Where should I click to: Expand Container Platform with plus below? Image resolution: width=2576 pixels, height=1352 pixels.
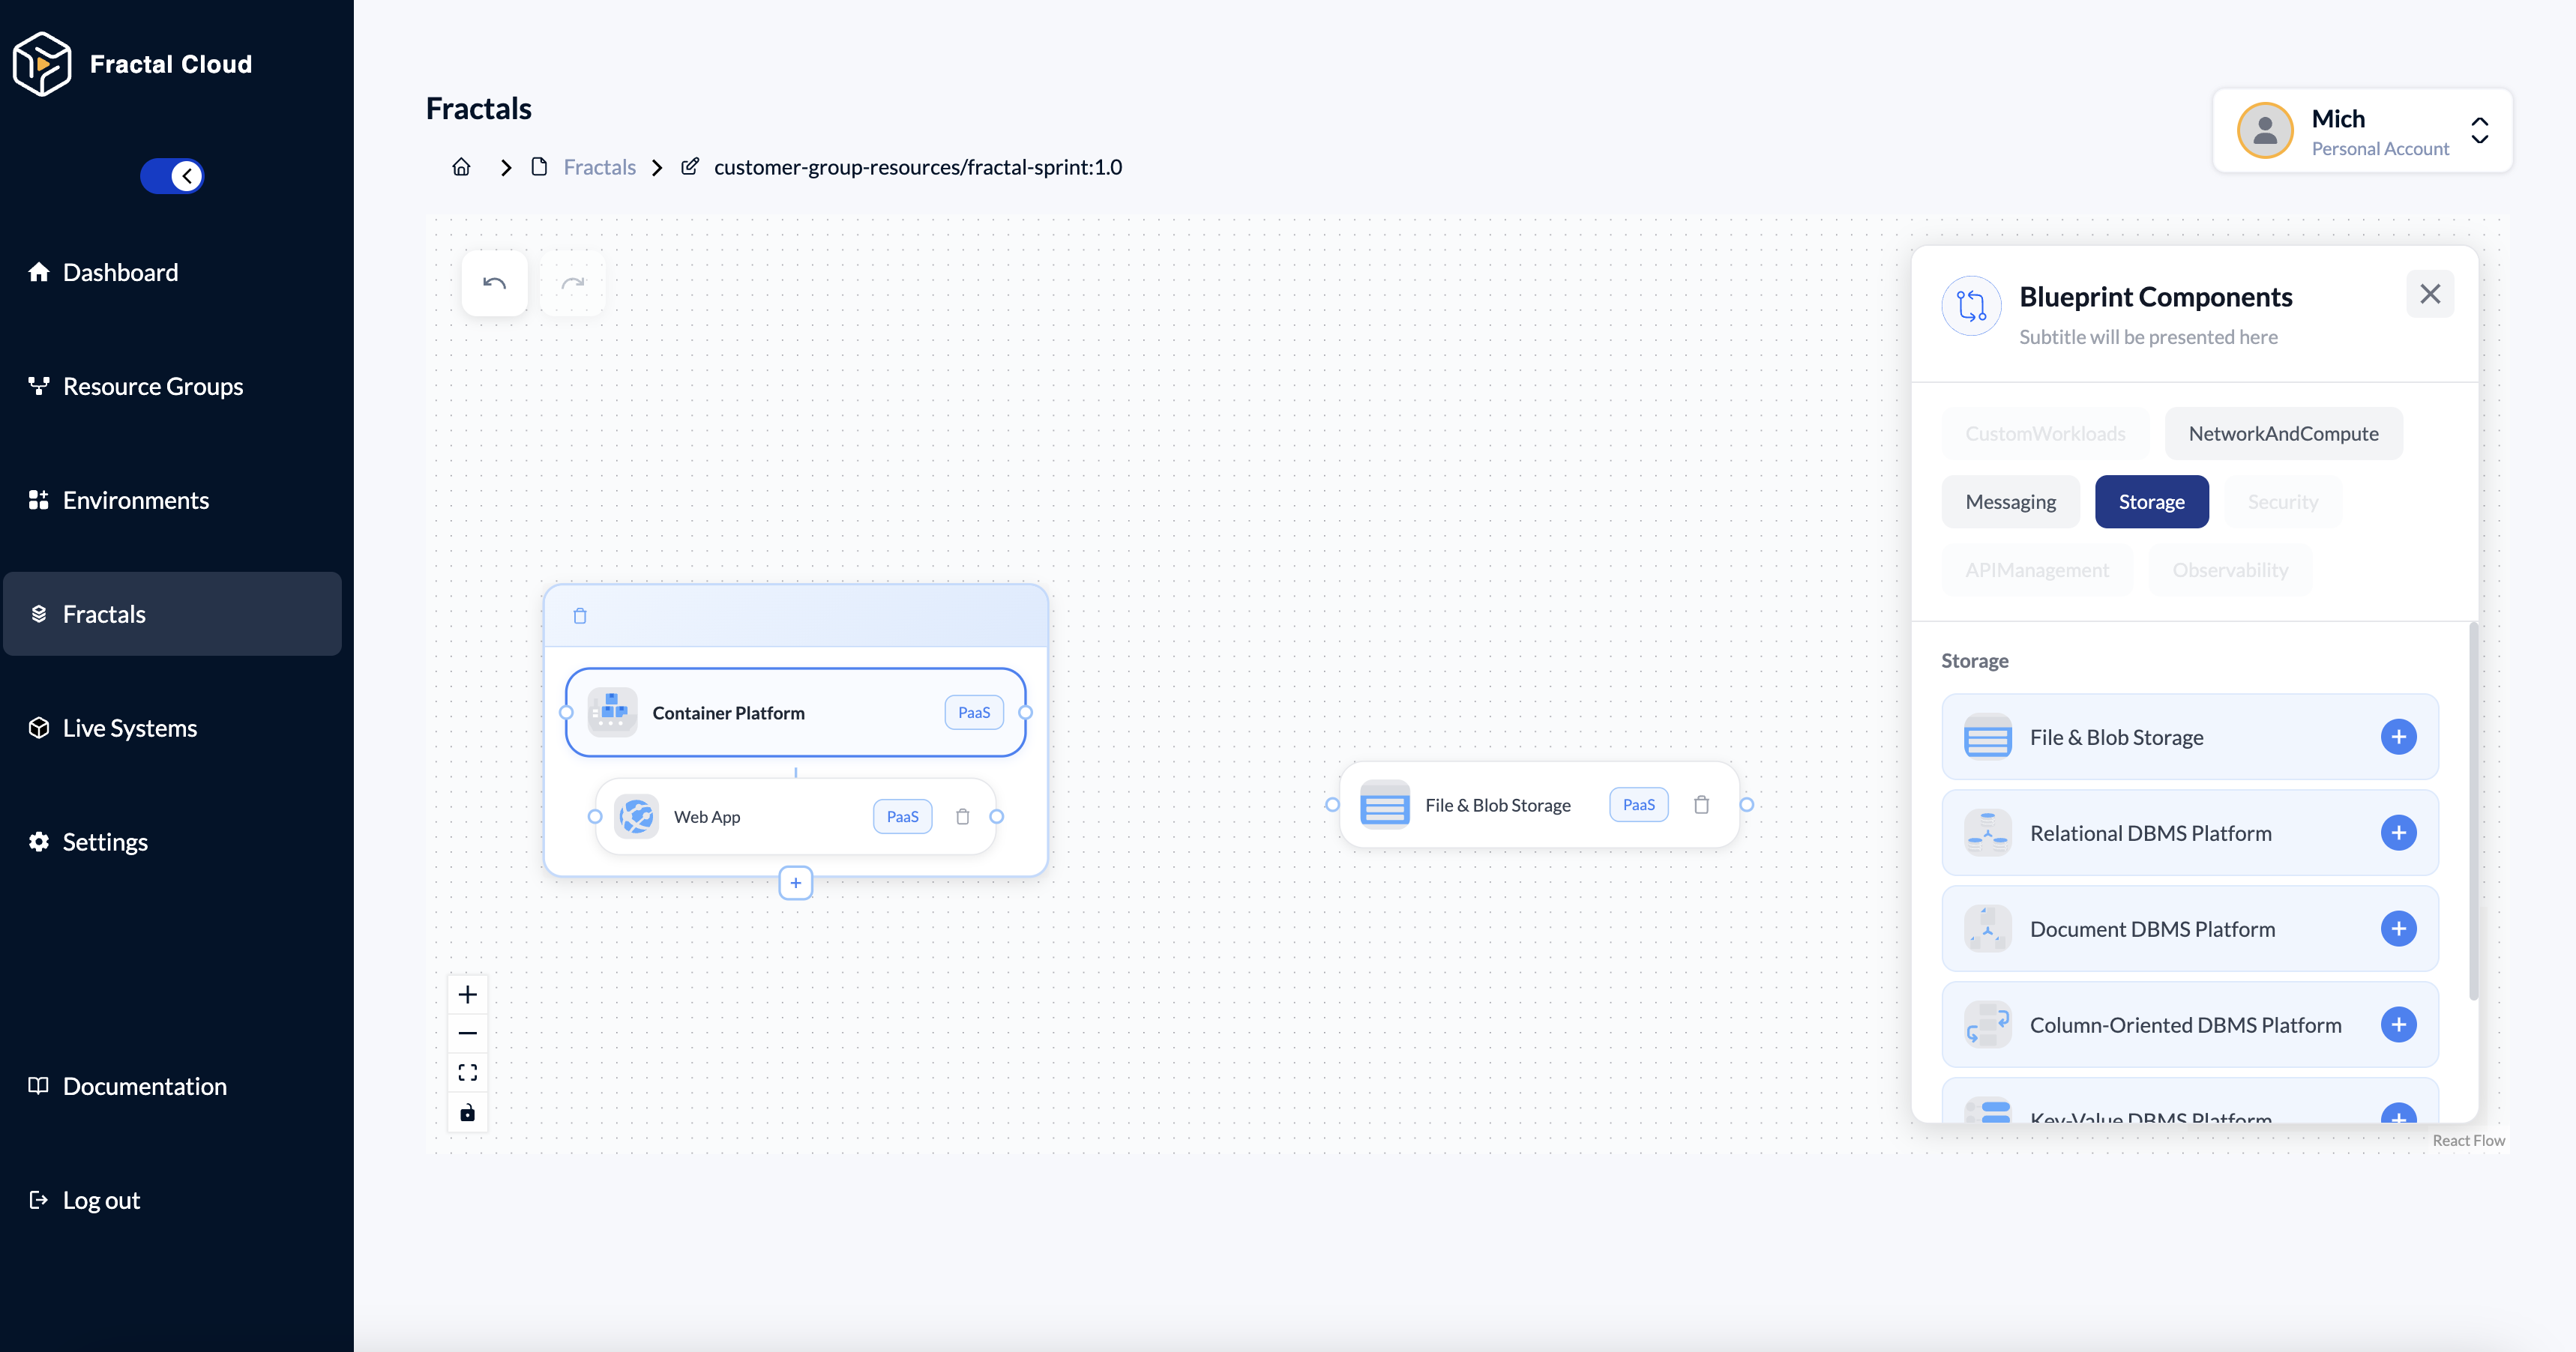pos(795,883)
